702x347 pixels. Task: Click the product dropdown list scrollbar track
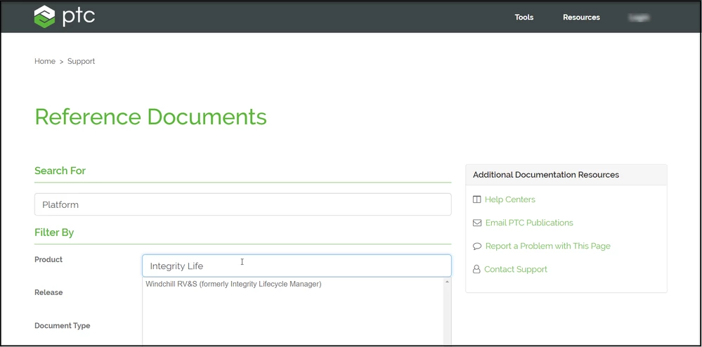[447, 315]
